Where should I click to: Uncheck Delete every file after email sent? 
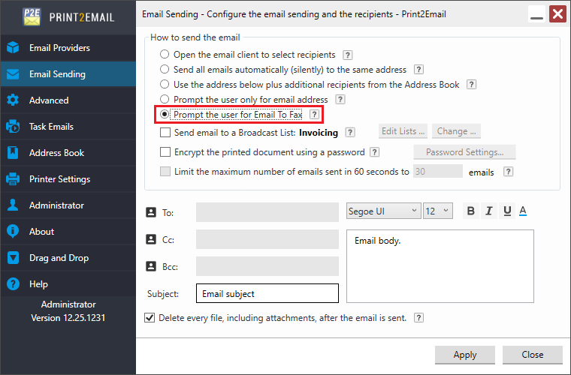150,318
